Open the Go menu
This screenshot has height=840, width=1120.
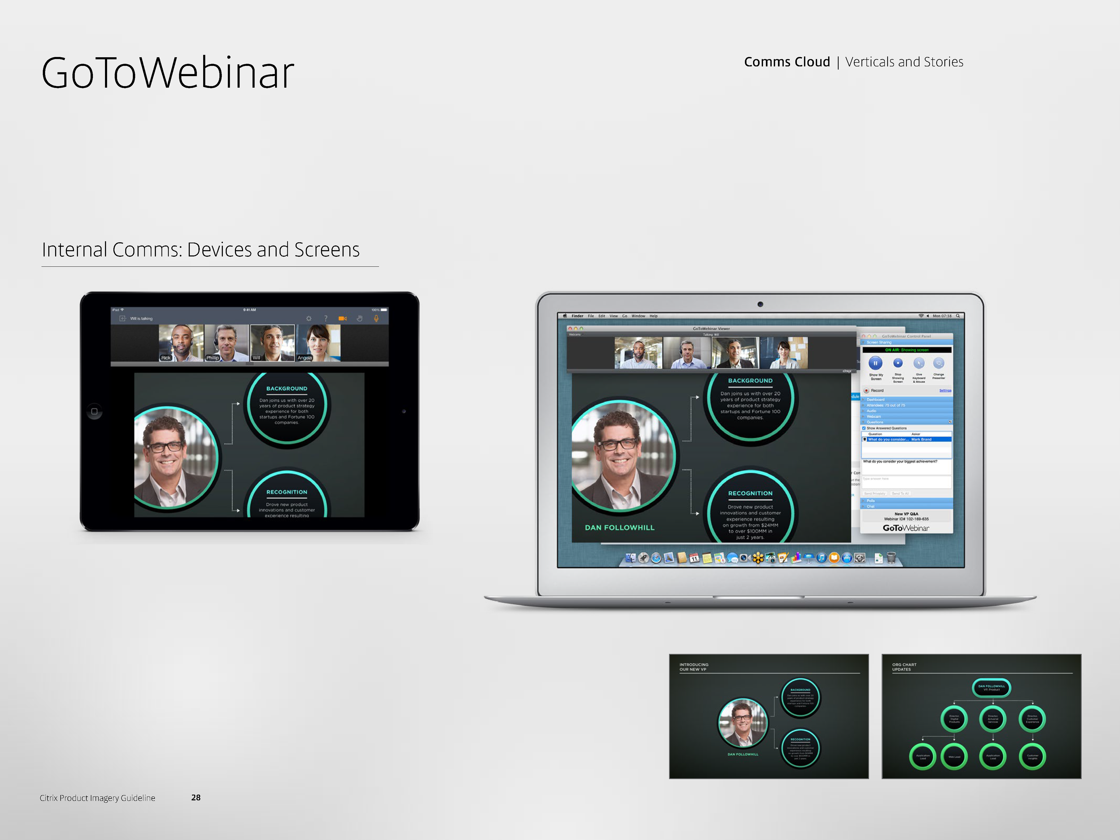pyautogui.click(x=625, y=316)
